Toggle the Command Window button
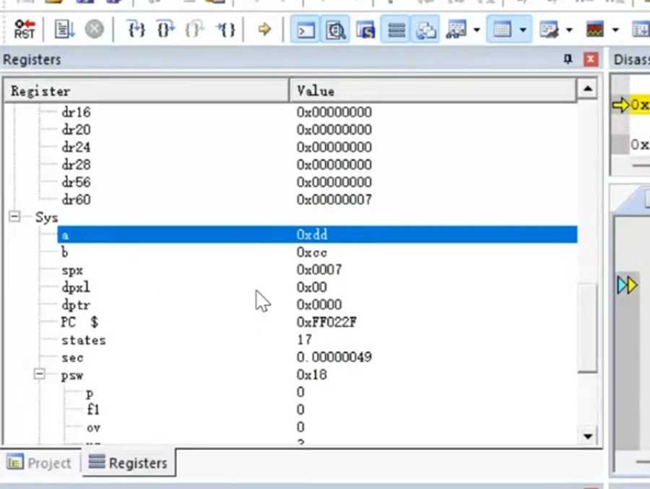The image size is (650, 489). (307, 30)
